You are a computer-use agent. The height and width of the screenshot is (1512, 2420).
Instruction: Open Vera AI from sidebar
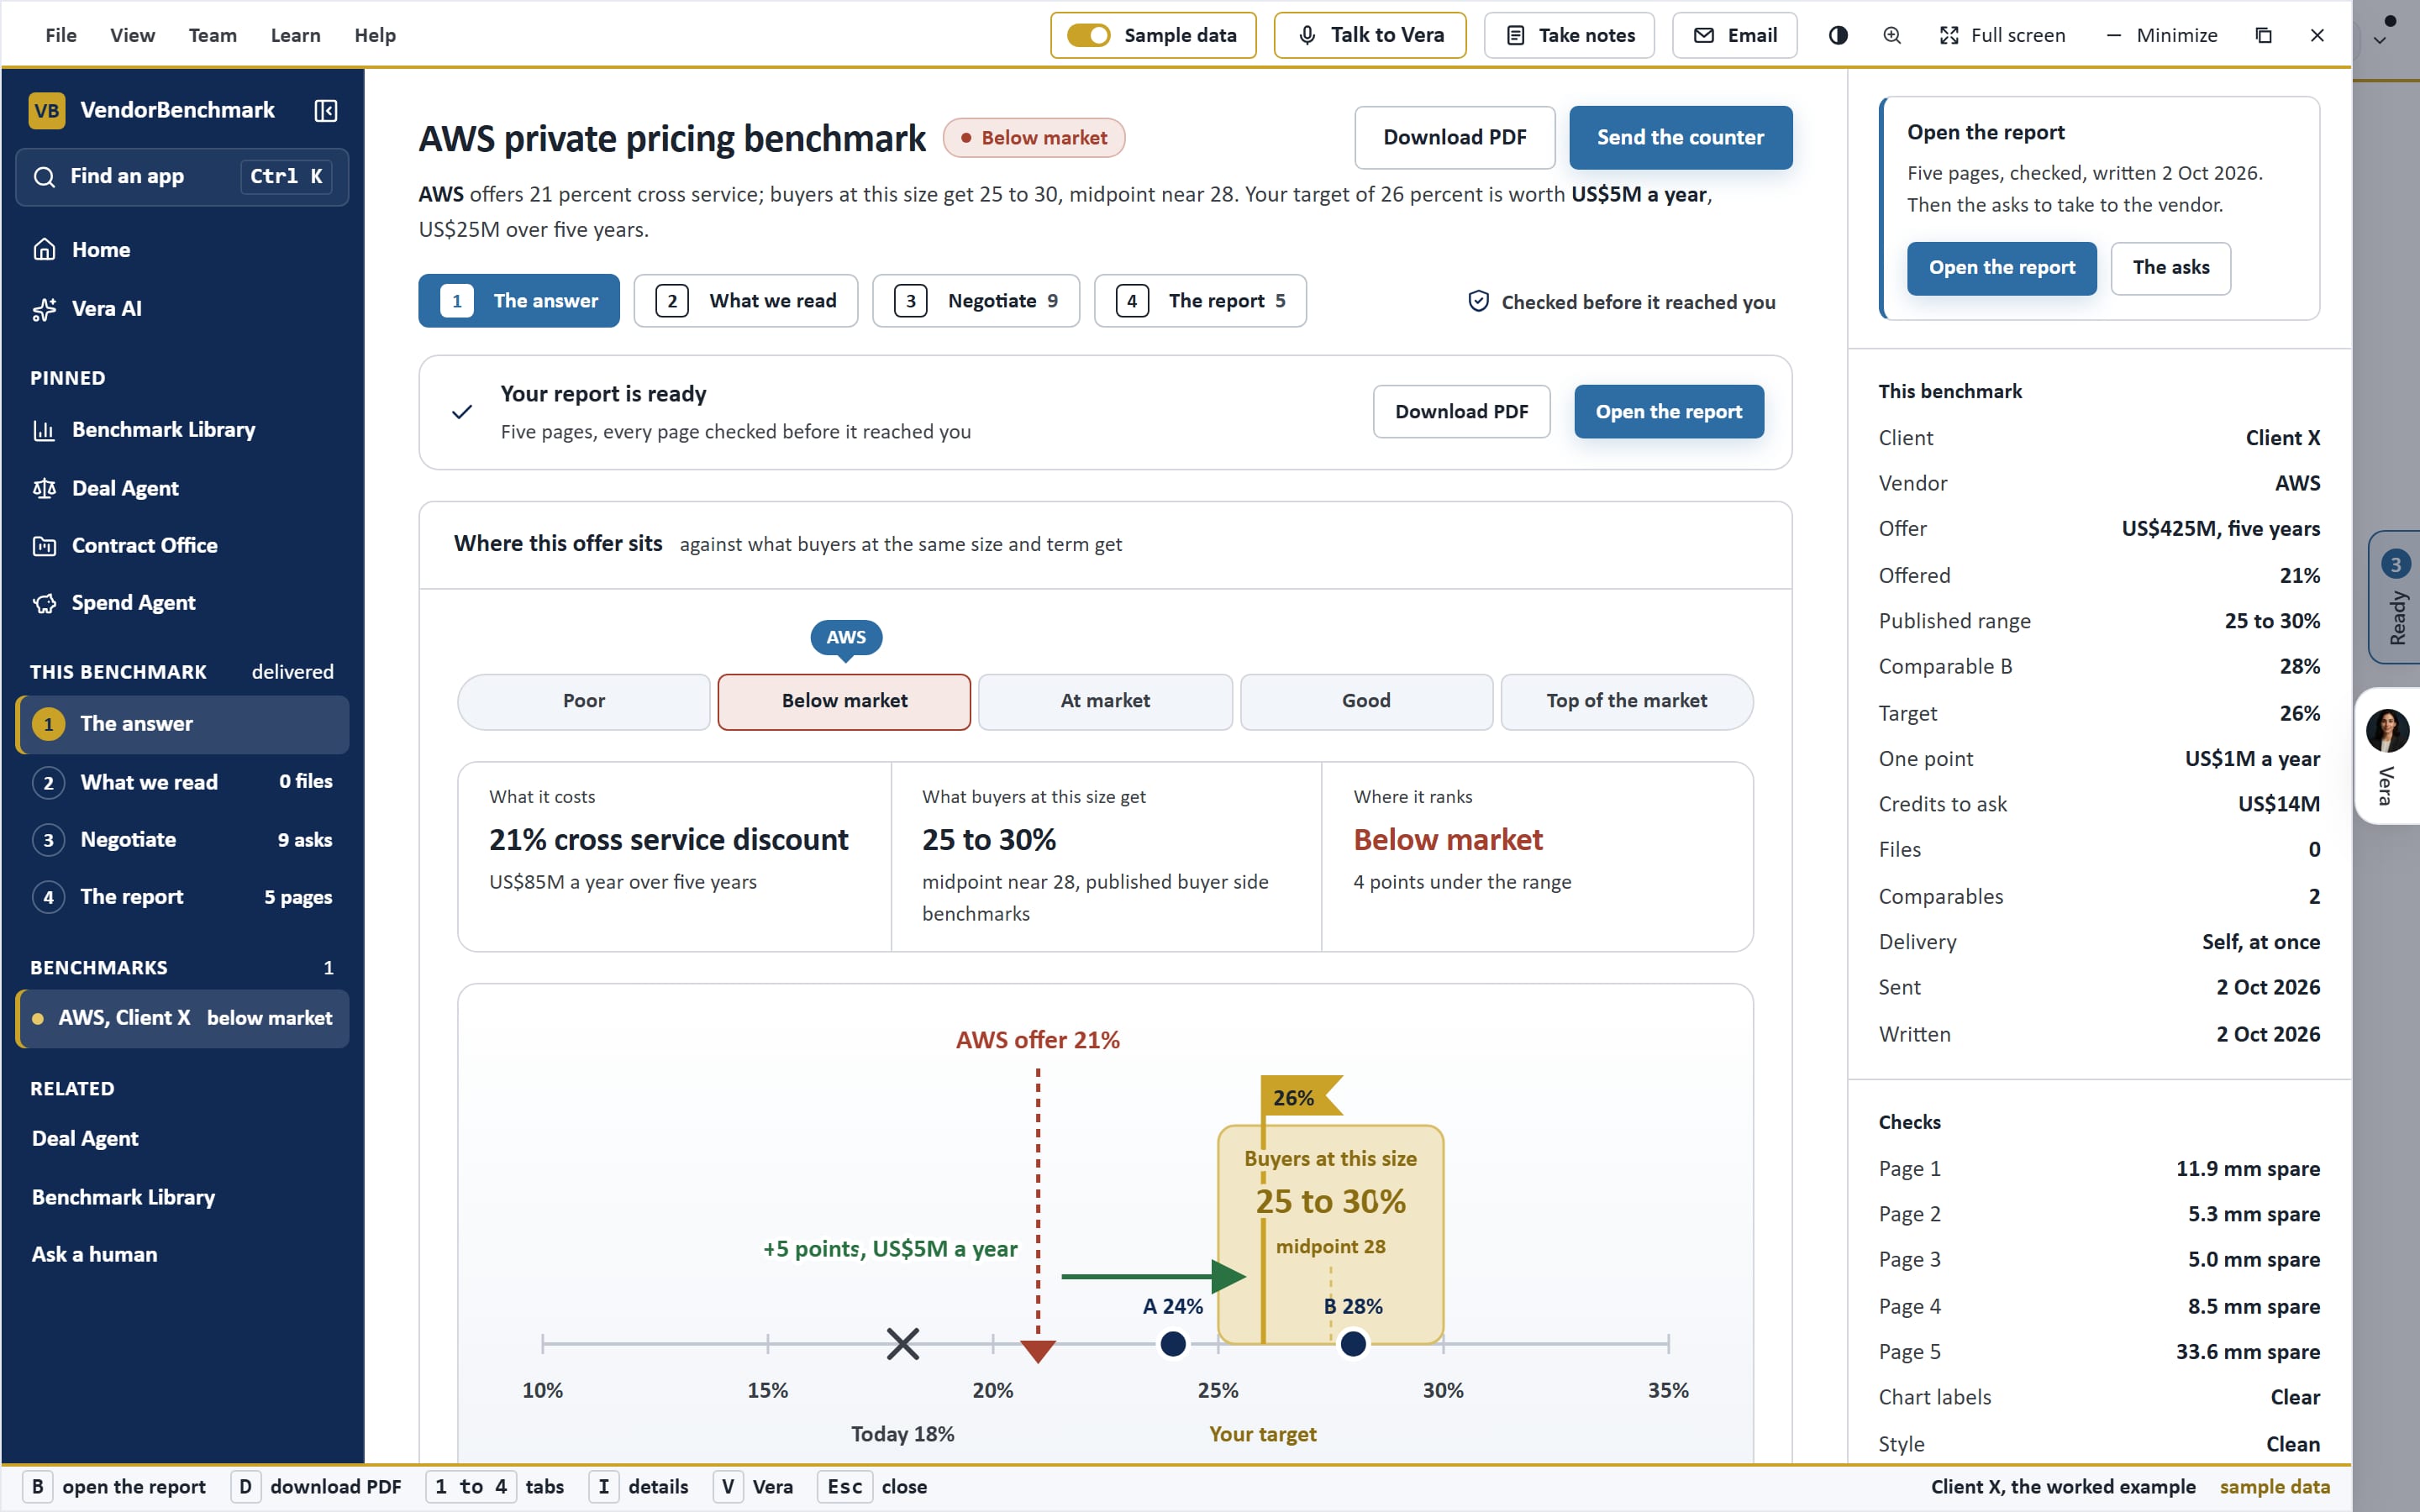182,308
